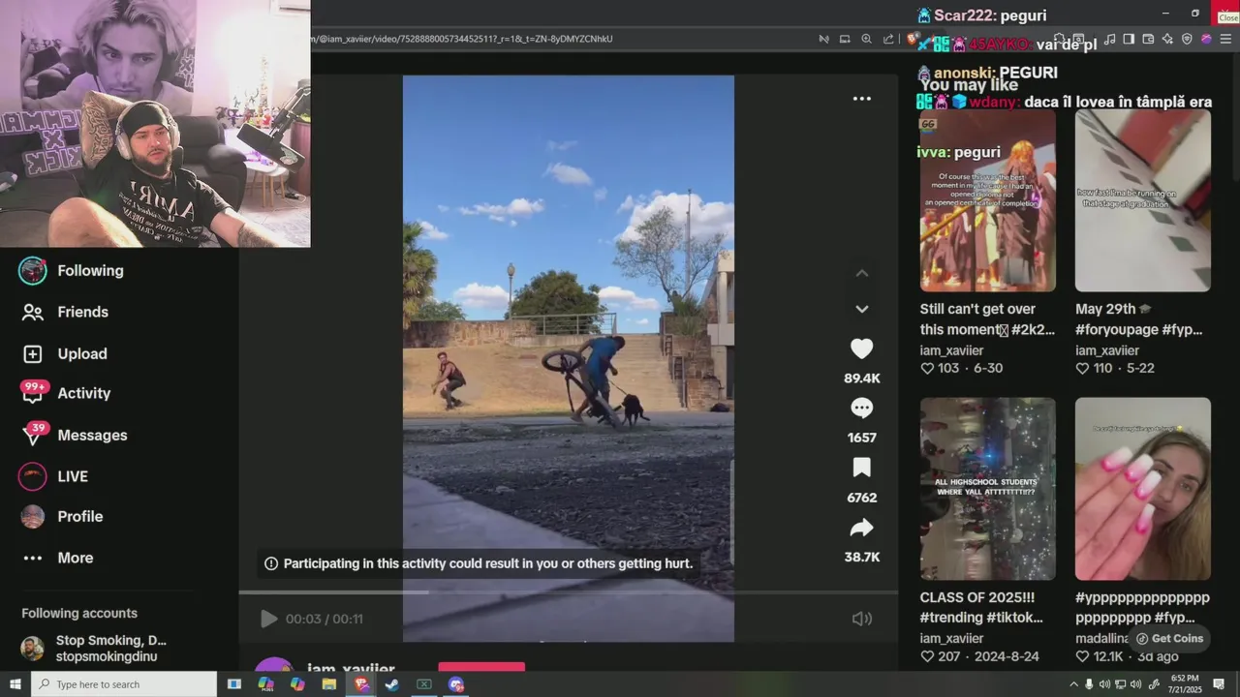Seek along the video progress bar

(x=568, y=592)
